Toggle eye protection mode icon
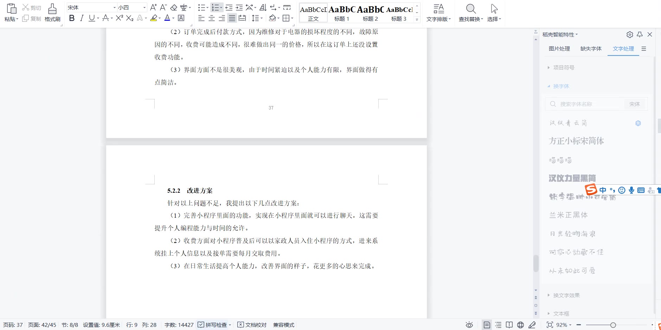 coord(469,325)
